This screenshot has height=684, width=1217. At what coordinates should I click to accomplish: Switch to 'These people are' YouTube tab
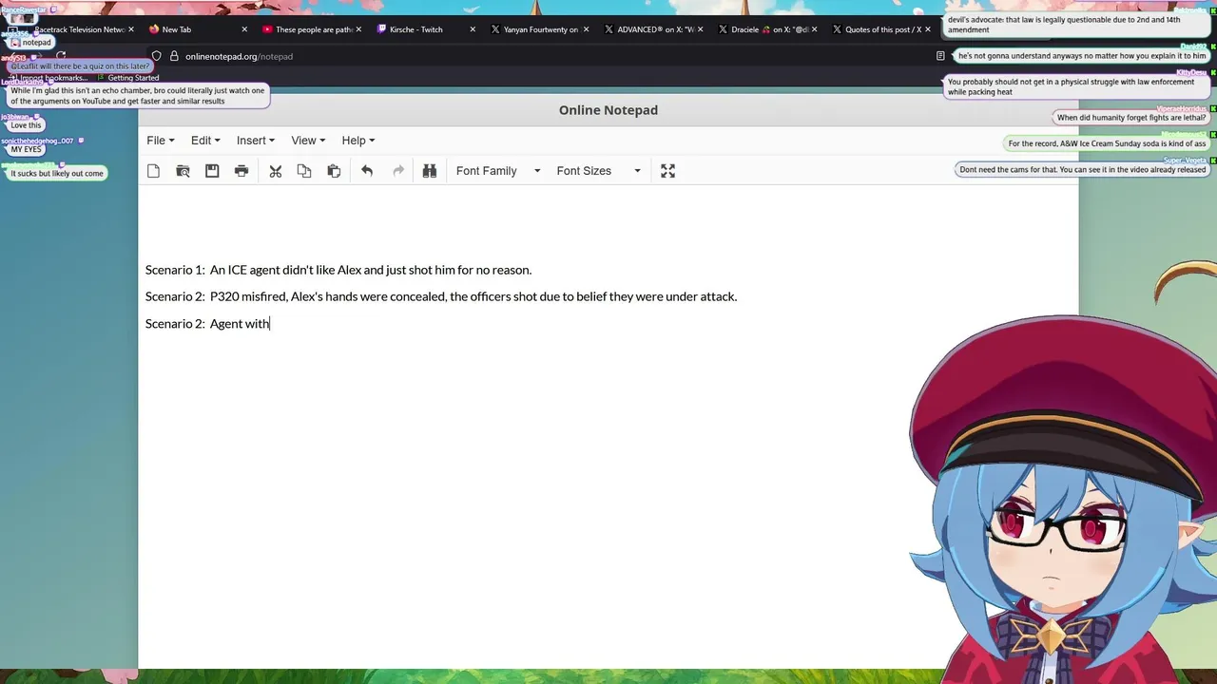coord(314,29)
